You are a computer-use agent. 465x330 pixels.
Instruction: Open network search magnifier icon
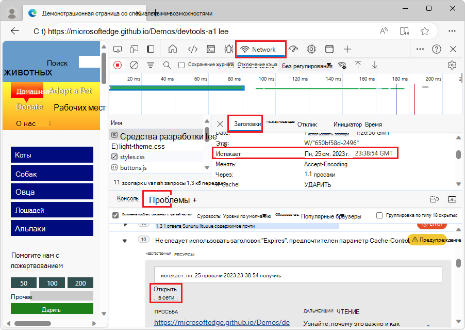[167, 65]
